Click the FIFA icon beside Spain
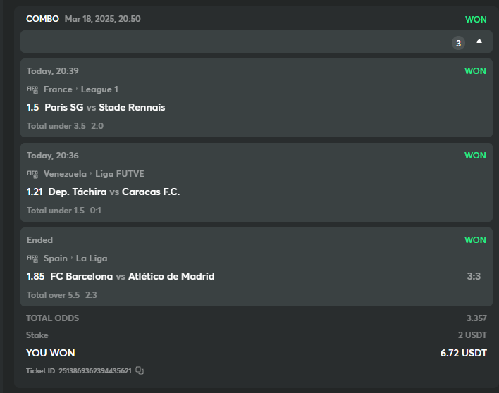This screenshot has width=499, height=393. 32,258
